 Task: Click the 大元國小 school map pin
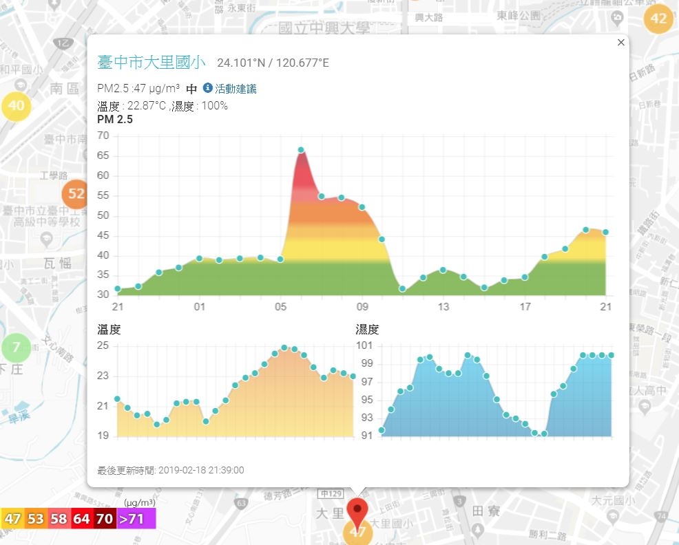[x=613, y=516]
